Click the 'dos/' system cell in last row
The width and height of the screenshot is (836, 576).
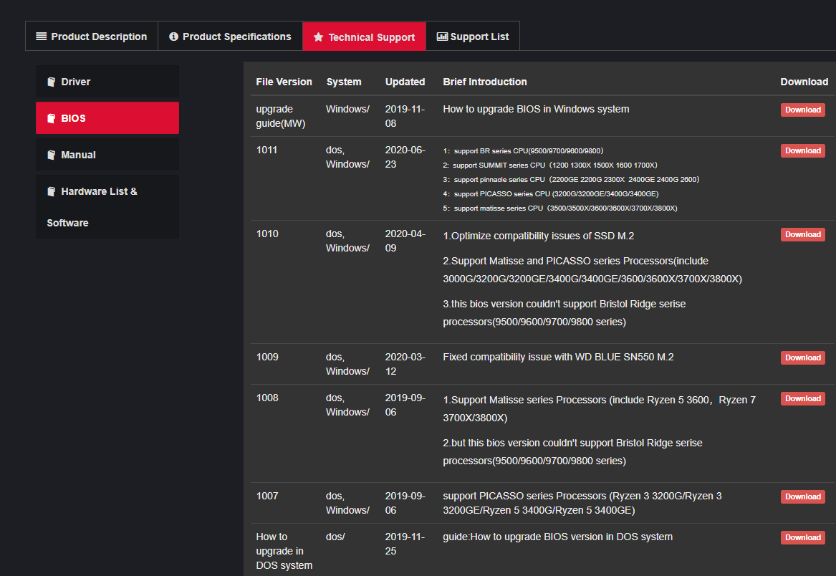(335, 537)
